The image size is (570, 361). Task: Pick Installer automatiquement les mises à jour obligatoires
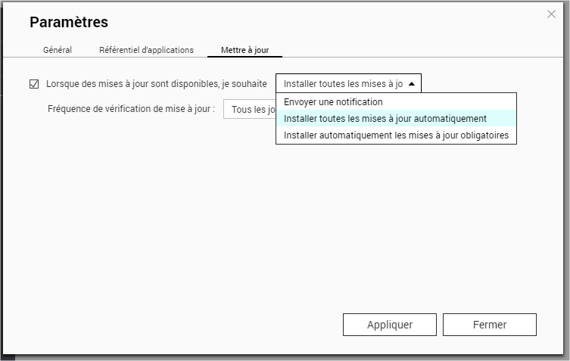coord(396,135)
